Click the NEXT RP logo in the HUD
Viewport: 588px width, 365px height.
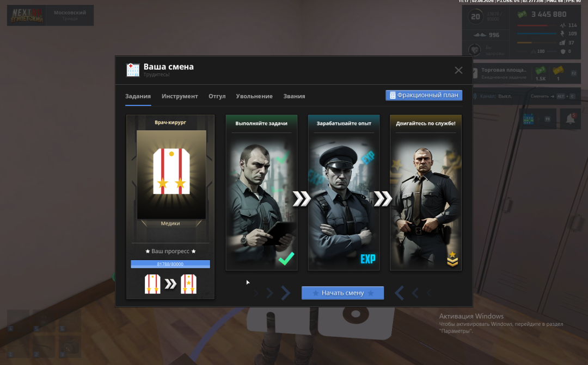(27, 15)
